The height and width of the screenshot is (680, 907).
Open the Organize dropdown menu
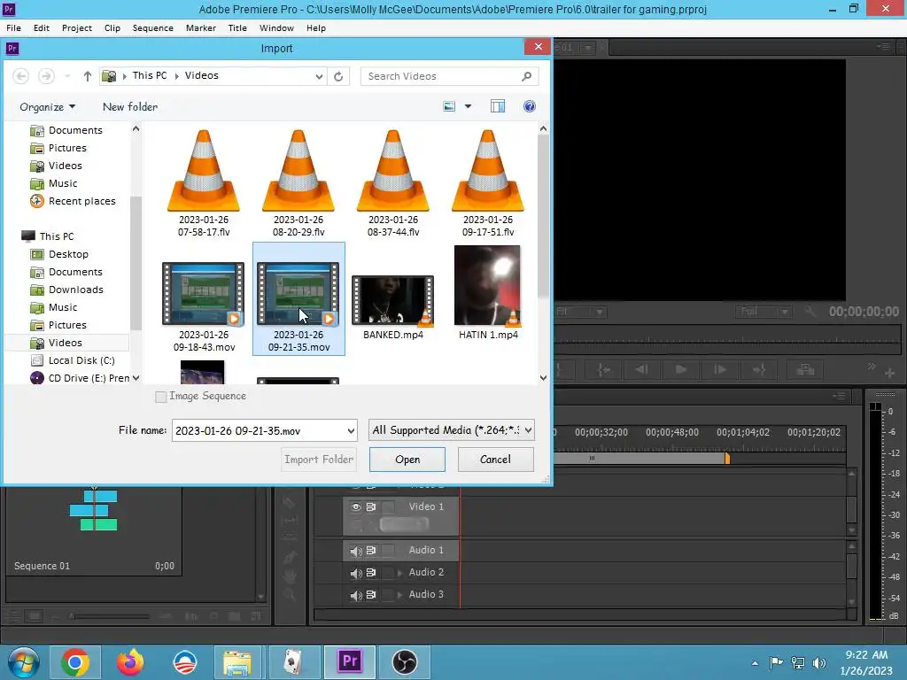48,107
